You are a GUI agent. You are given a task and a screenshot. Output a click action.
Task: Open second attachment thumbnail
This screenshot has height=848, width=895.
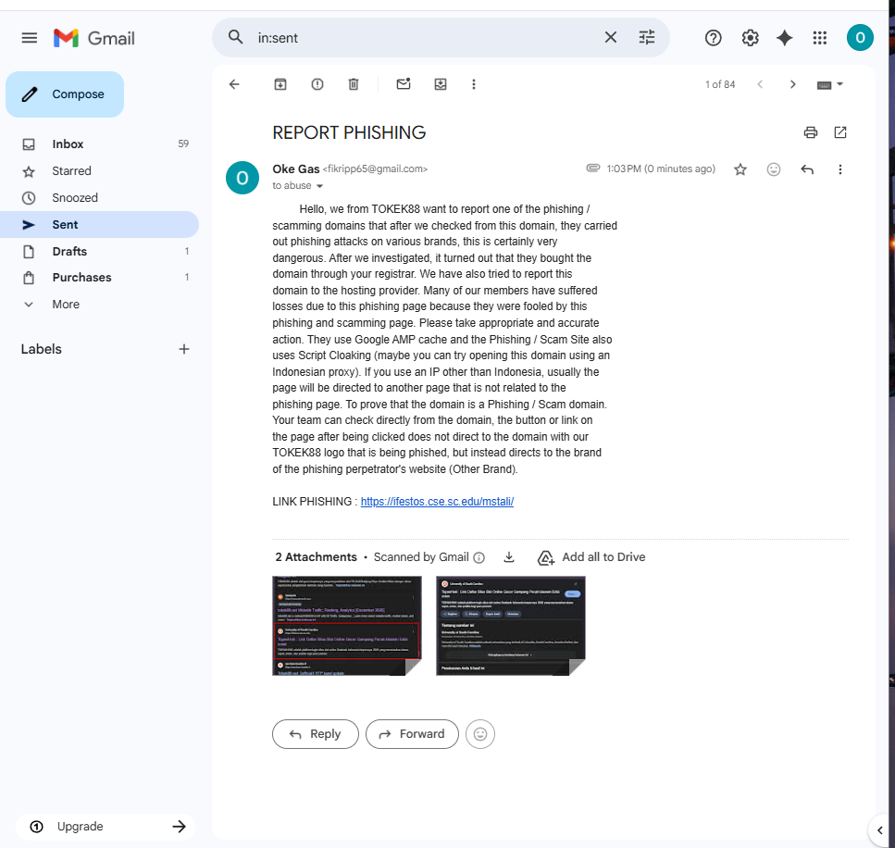[510, 626]
